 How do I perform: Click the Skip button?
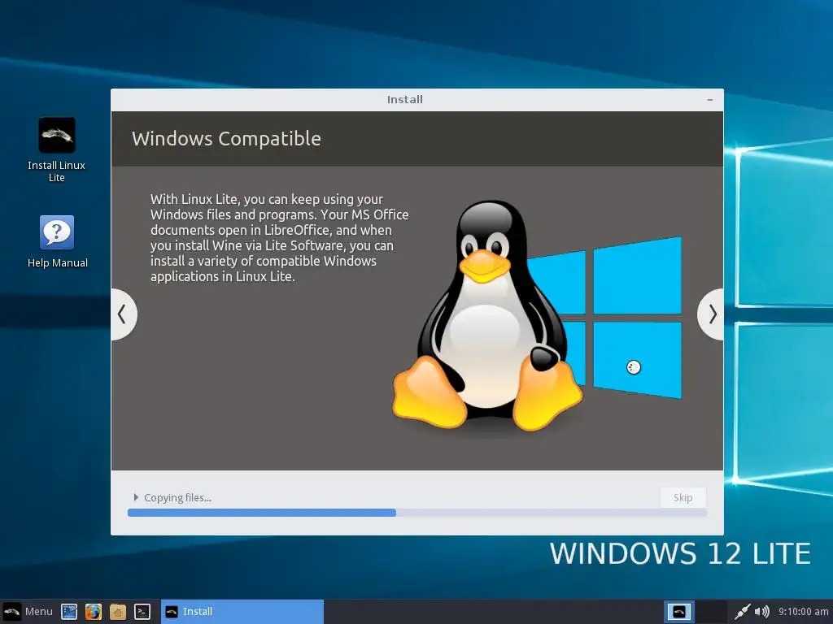(x=683, y=497)
